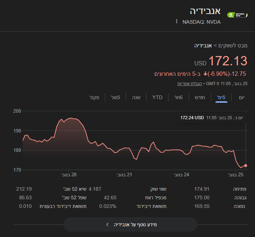Switch to the YTD tab
The image size is (255, 237).
[157, 97]
